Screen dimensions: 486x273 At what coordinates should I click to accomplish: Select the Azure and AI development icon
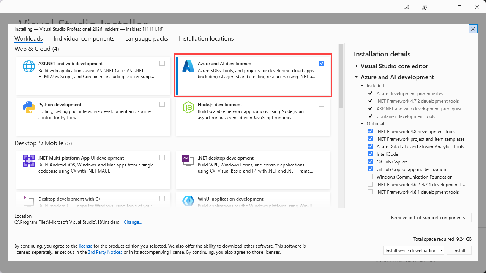click(188, 66)
